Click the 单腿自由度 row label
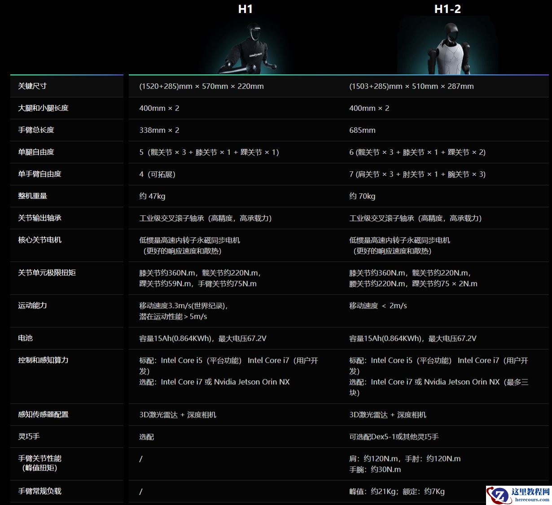Viewport: 552px width, 505px height. point(36,152)
